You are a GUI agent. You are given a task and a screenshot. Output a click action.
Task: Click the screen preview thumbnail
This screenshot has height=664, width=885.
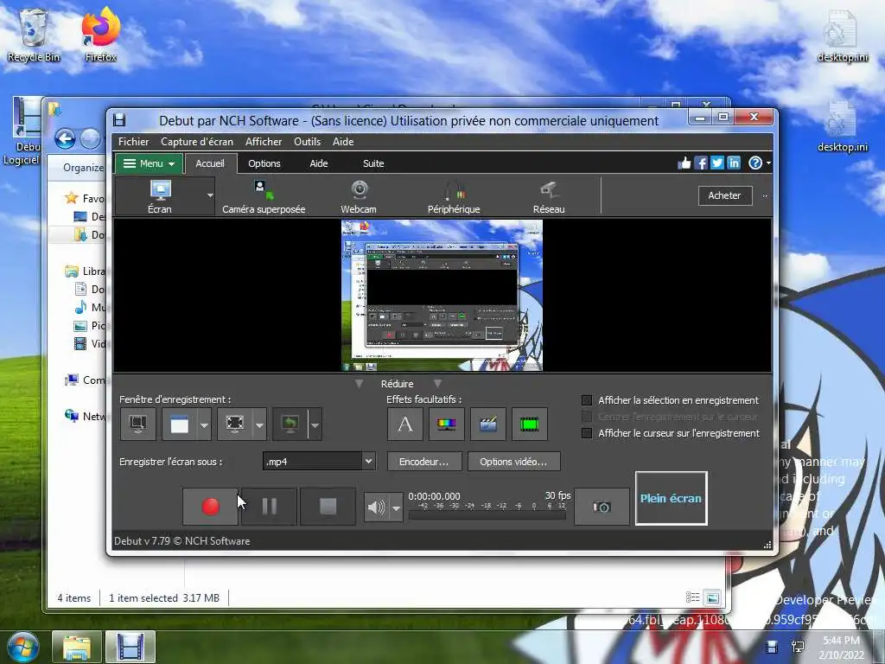point(442,296)
